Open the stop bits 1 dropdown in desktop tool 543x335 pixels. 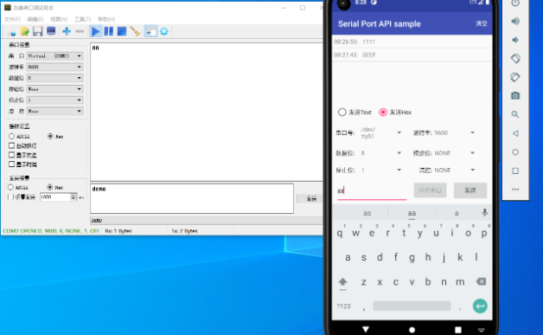(x=54, y=100)
